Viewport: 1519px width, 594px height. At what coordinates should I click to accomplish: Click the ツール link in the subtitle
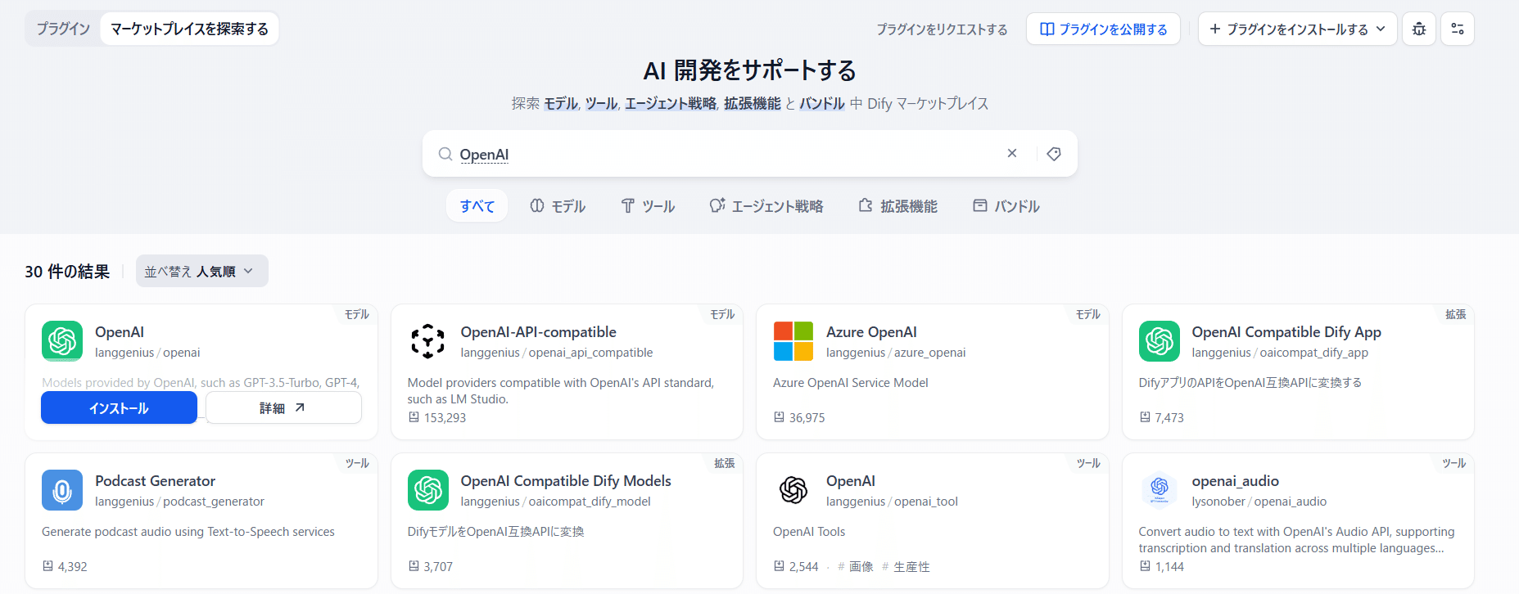point(601,104)
